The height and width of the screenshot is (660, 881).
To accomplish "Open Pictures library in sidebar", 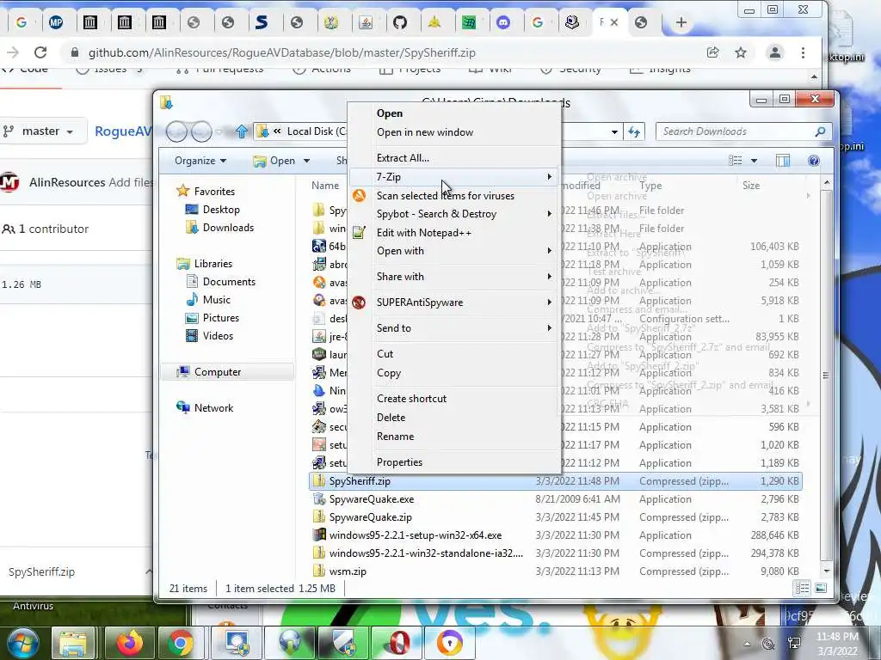I will click(213, 318).
